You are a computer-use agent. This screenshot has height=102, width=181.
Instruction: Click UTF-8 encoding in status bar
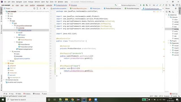(161, 96)
